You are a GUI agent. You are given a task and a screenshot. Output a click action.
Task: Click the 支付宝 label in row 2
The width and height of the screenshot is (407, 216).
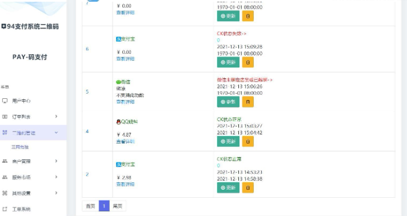[x=128, y=165]
